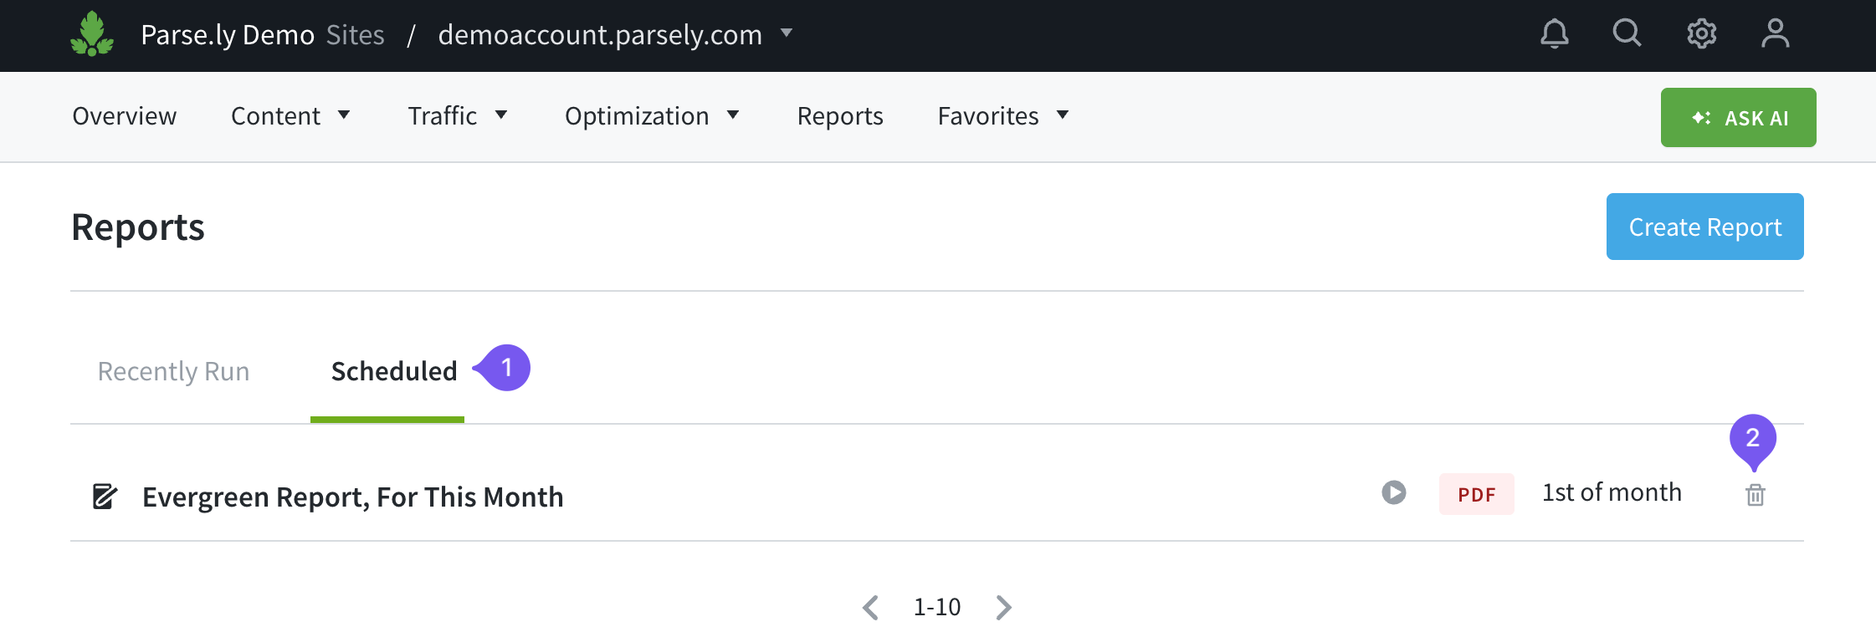The width and height of the screenshot is (1876, 632).
Task: Open the Favorites dropdown
Action: point(1003,116)
